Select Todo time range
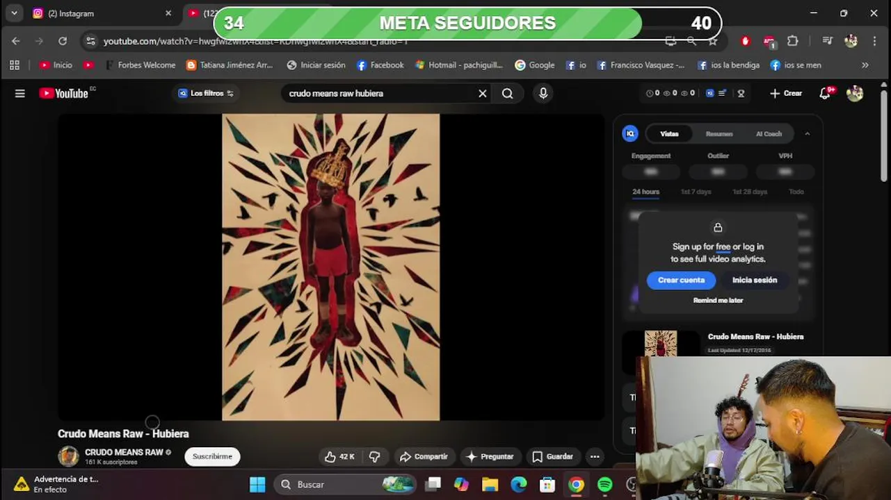The width and height of the screenshot is (891, 500). coord(796,192)
